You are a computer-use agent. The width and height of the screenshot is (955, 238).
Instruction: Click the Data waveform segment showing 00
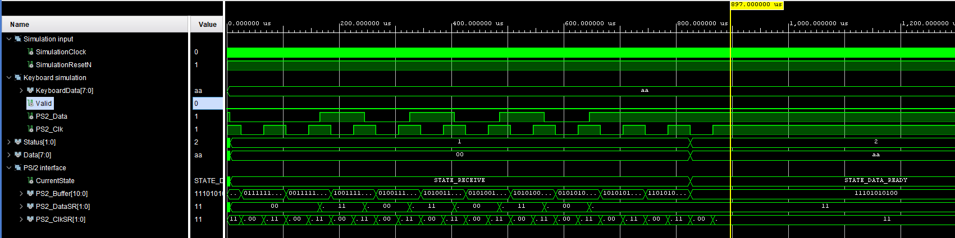(460, 155)
